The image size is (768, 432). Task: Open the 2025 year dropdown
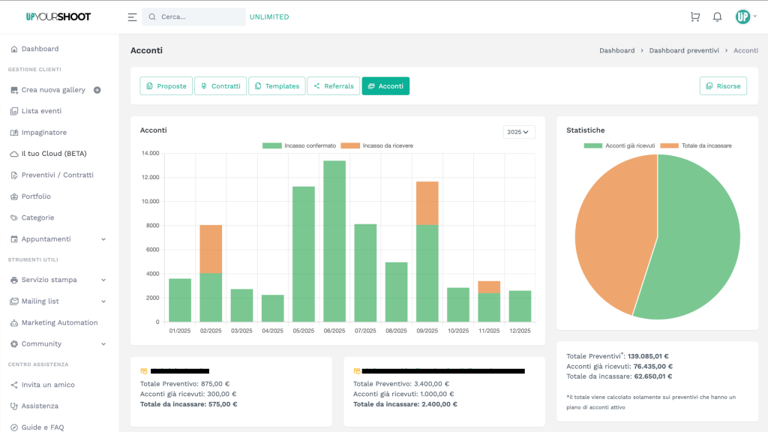pos(519,132)
